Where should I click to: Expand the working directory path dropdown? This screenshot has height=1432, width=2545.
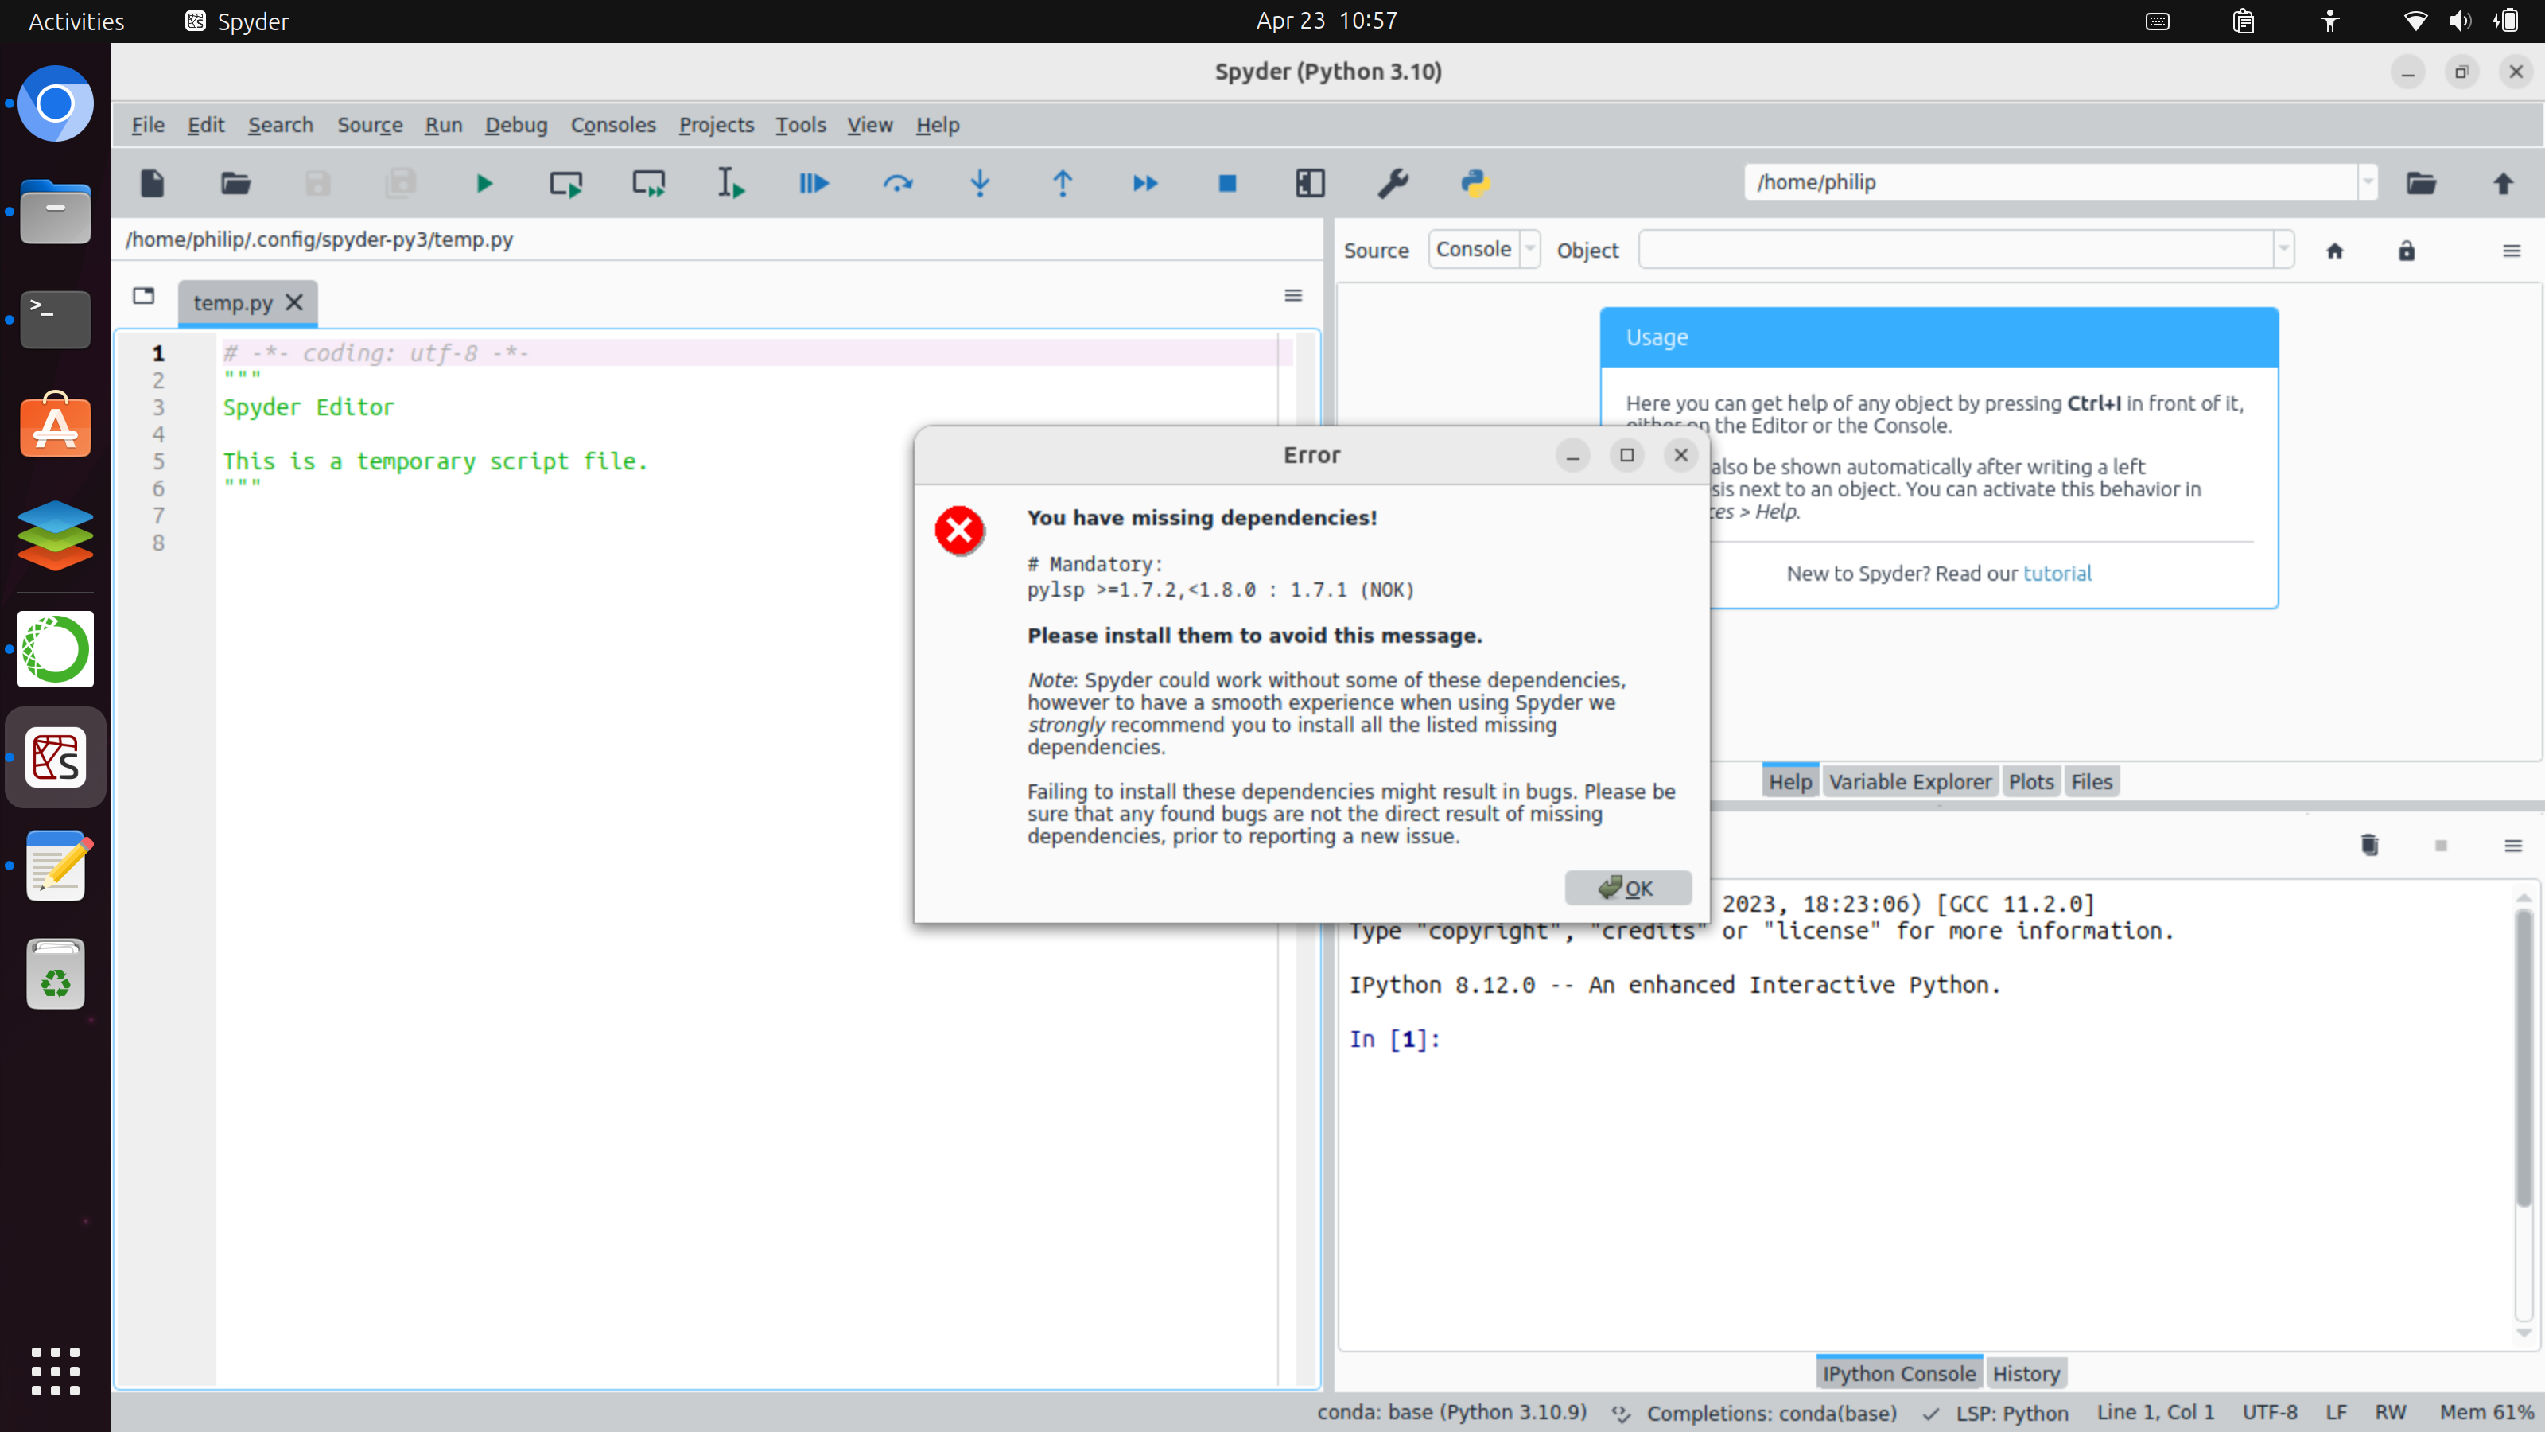2367,183
